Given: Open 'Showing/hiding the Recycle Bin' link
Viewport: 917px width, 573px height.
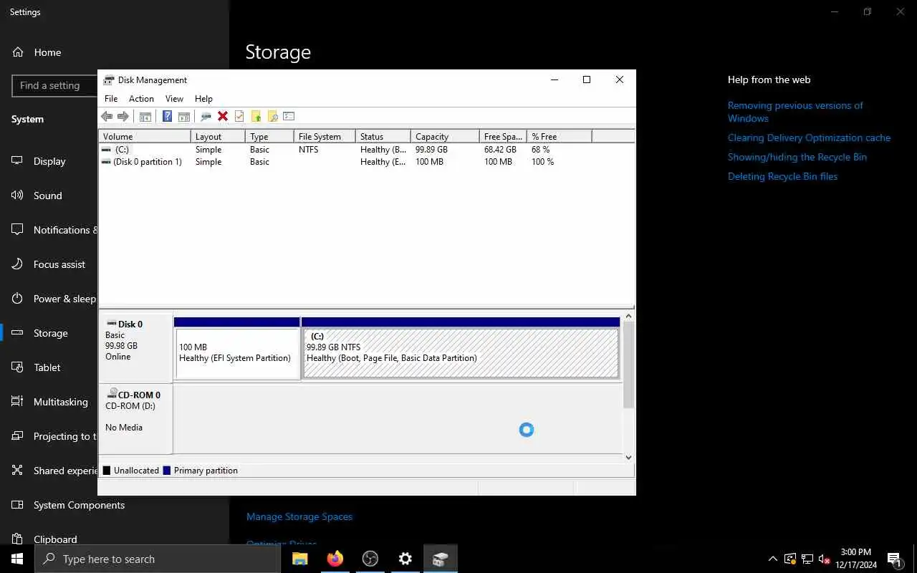Looking at the screenshot, I should [x=797, y=157].
